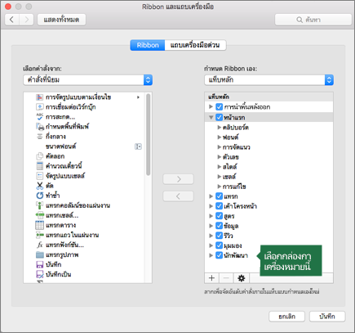Click the บันทึก Save button at the bottom
Image resolution: width=355 pixels, height=333 pixels.
pos(327,317)
